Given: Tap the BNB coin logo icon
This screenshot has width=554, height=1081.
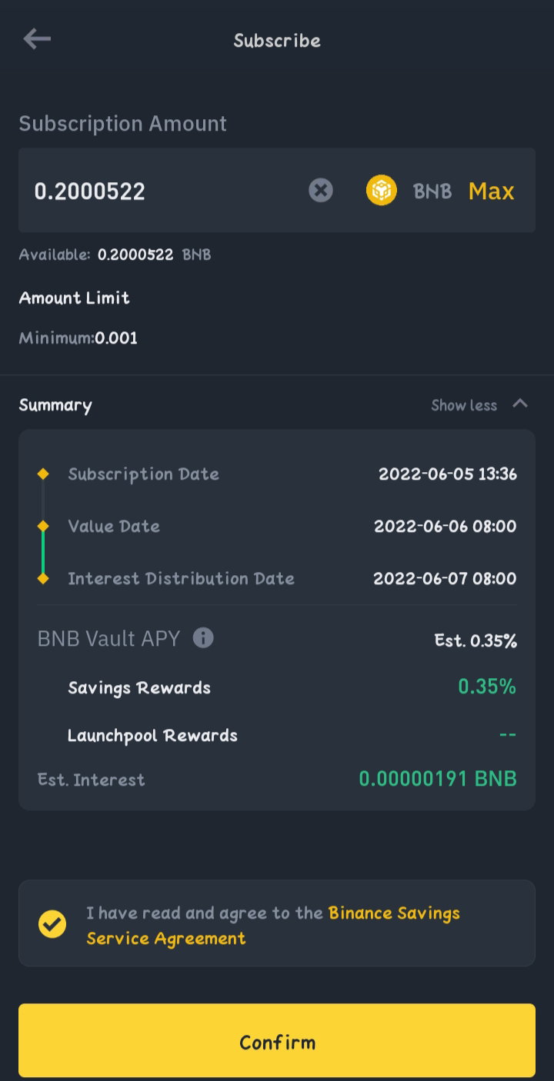Looking at the screenshot, I should (381, 190).
